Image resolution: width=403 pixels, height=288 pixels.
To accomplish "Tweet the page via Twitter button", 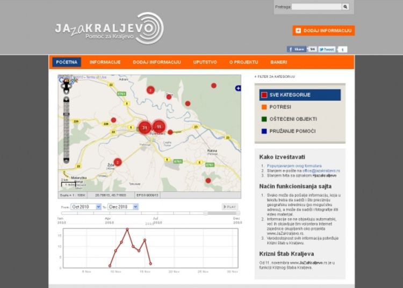I will pos(327,49).
